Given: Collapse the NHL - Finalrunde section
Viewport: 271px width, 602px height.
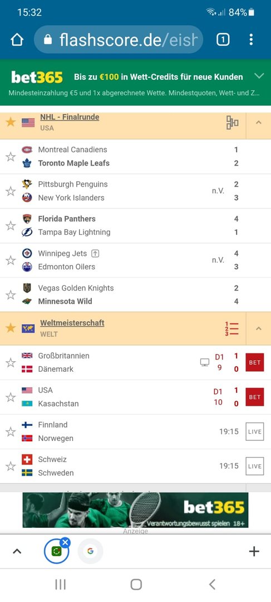Looking at the screenshot, I should (258, 123).
